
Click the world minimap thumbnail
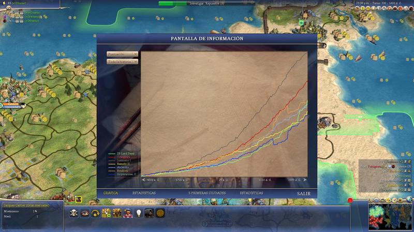click(390, 217)
